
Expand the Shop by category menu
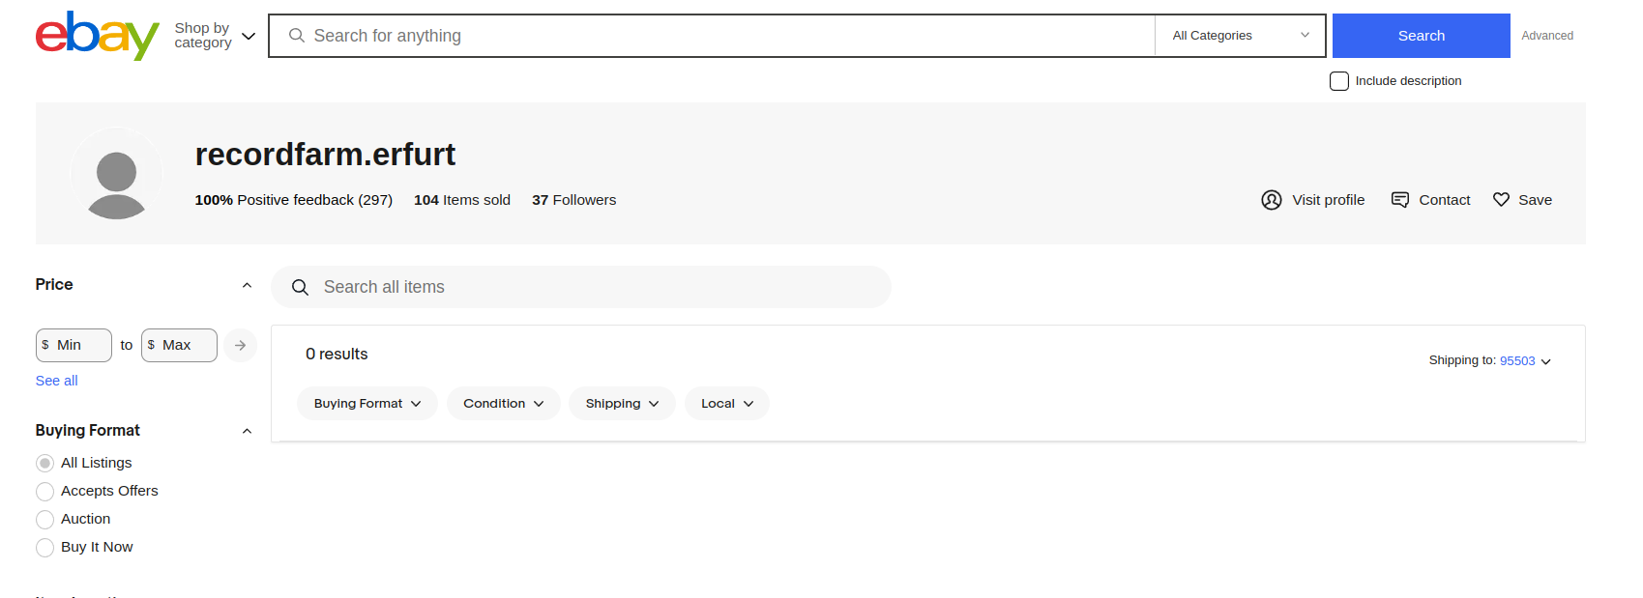[x=215, y=36]
